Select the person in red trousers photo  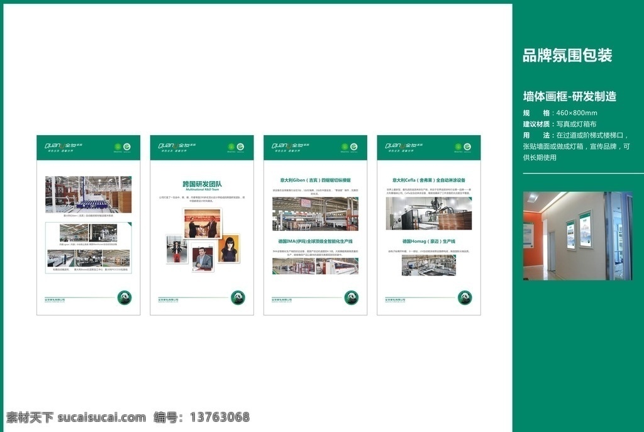click(177, 249)
